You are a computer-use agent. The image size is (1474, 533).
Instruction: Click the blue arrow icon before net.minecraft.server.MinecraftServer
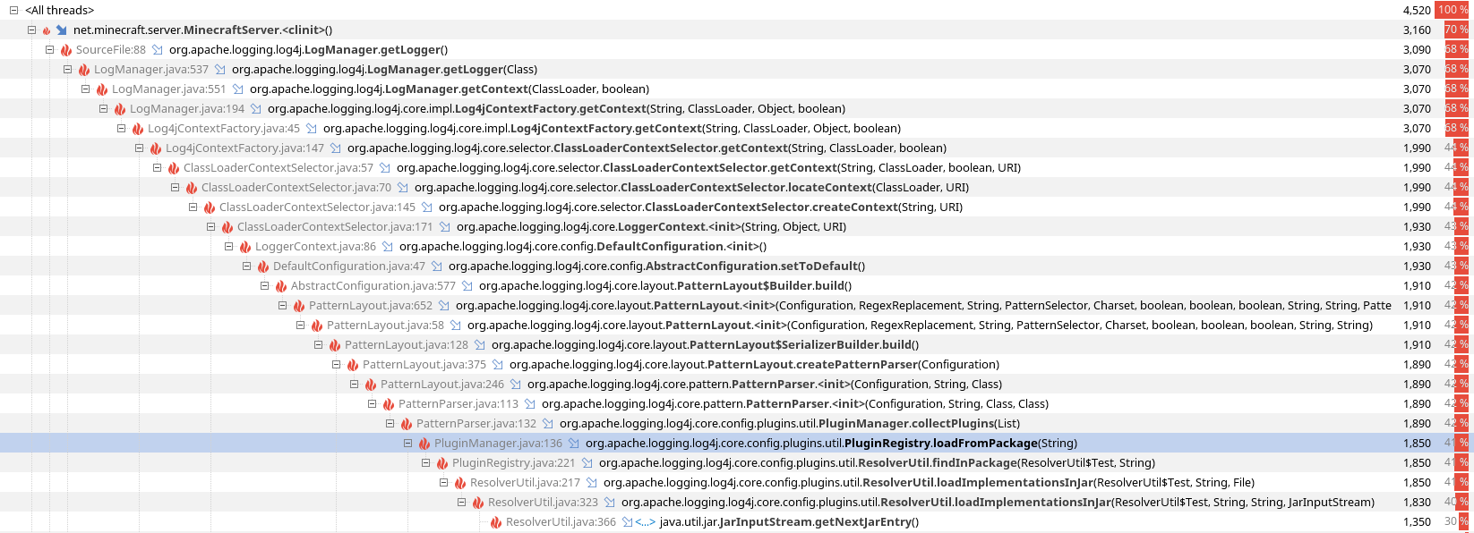tap(62, 30)
